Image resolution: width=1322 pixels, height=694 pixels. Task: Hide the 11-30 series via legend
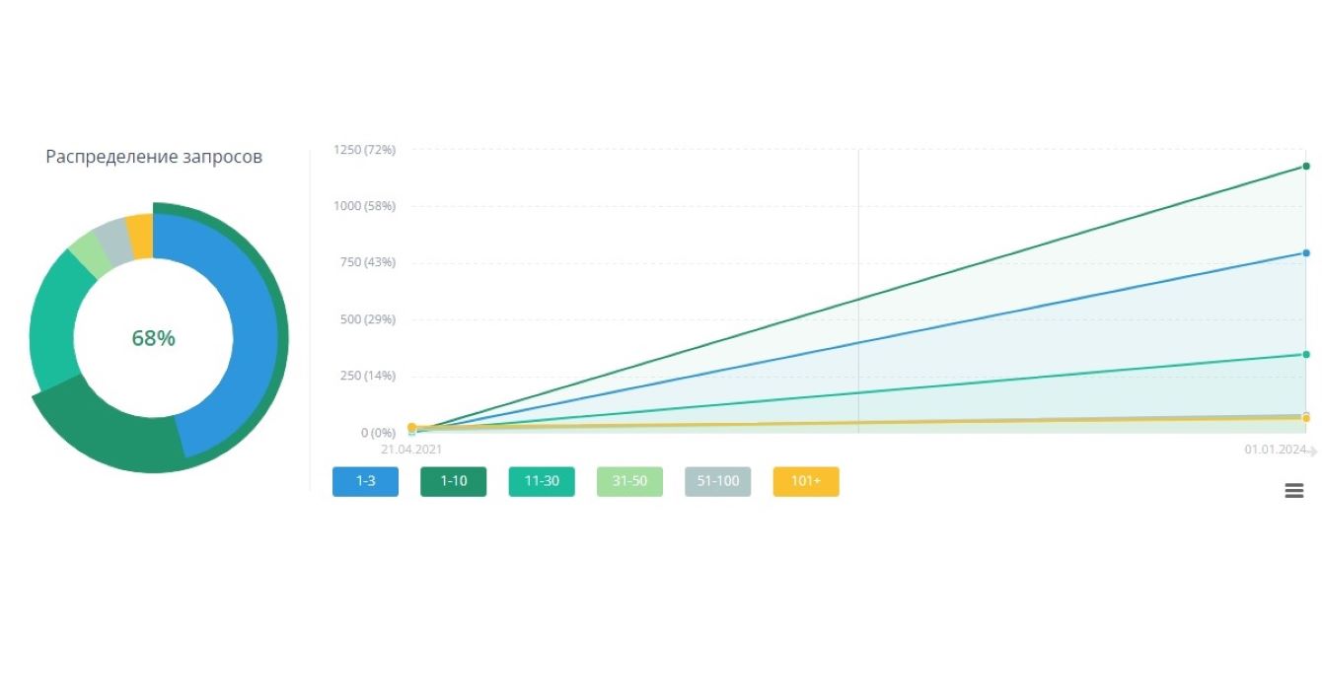[x=542, y=481]
